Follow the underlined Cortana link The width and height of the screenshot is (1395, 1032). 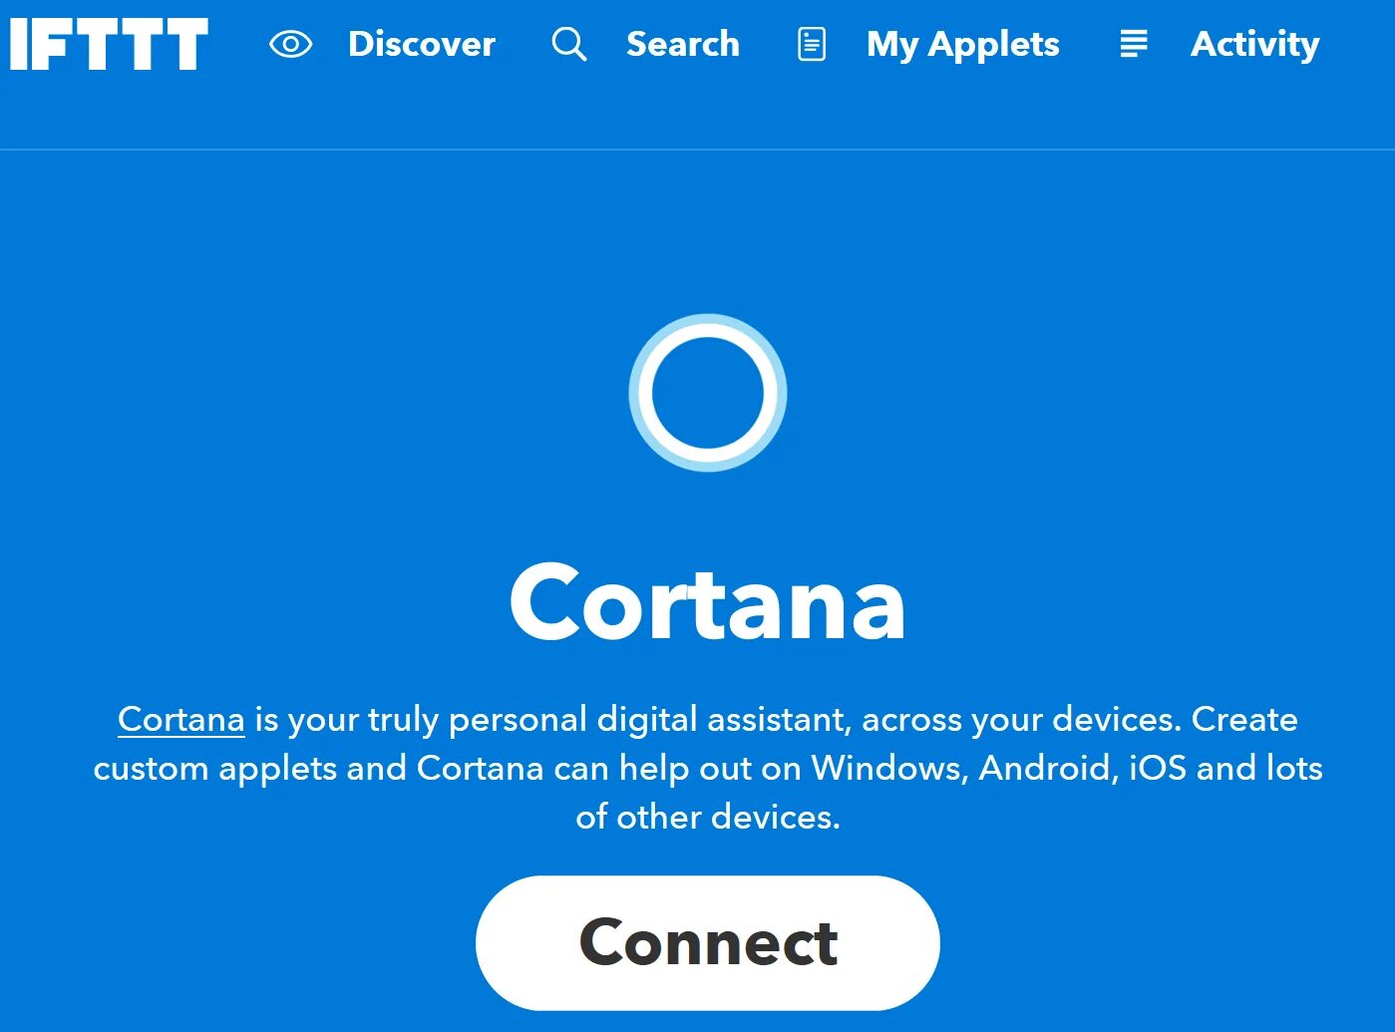pos(181,719)
